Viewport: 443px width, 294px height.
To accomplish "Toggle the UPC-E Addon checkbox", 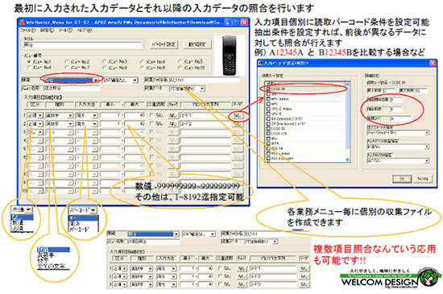I will (x=268, y=109).
